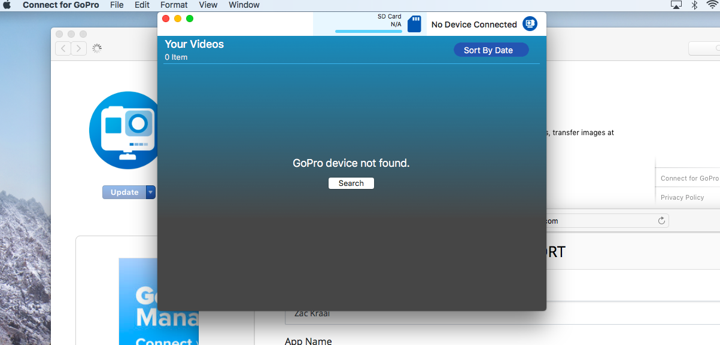Click the No Device Connected status text
The height and width of the screenshot is (345, 720).
pos(474,25)
